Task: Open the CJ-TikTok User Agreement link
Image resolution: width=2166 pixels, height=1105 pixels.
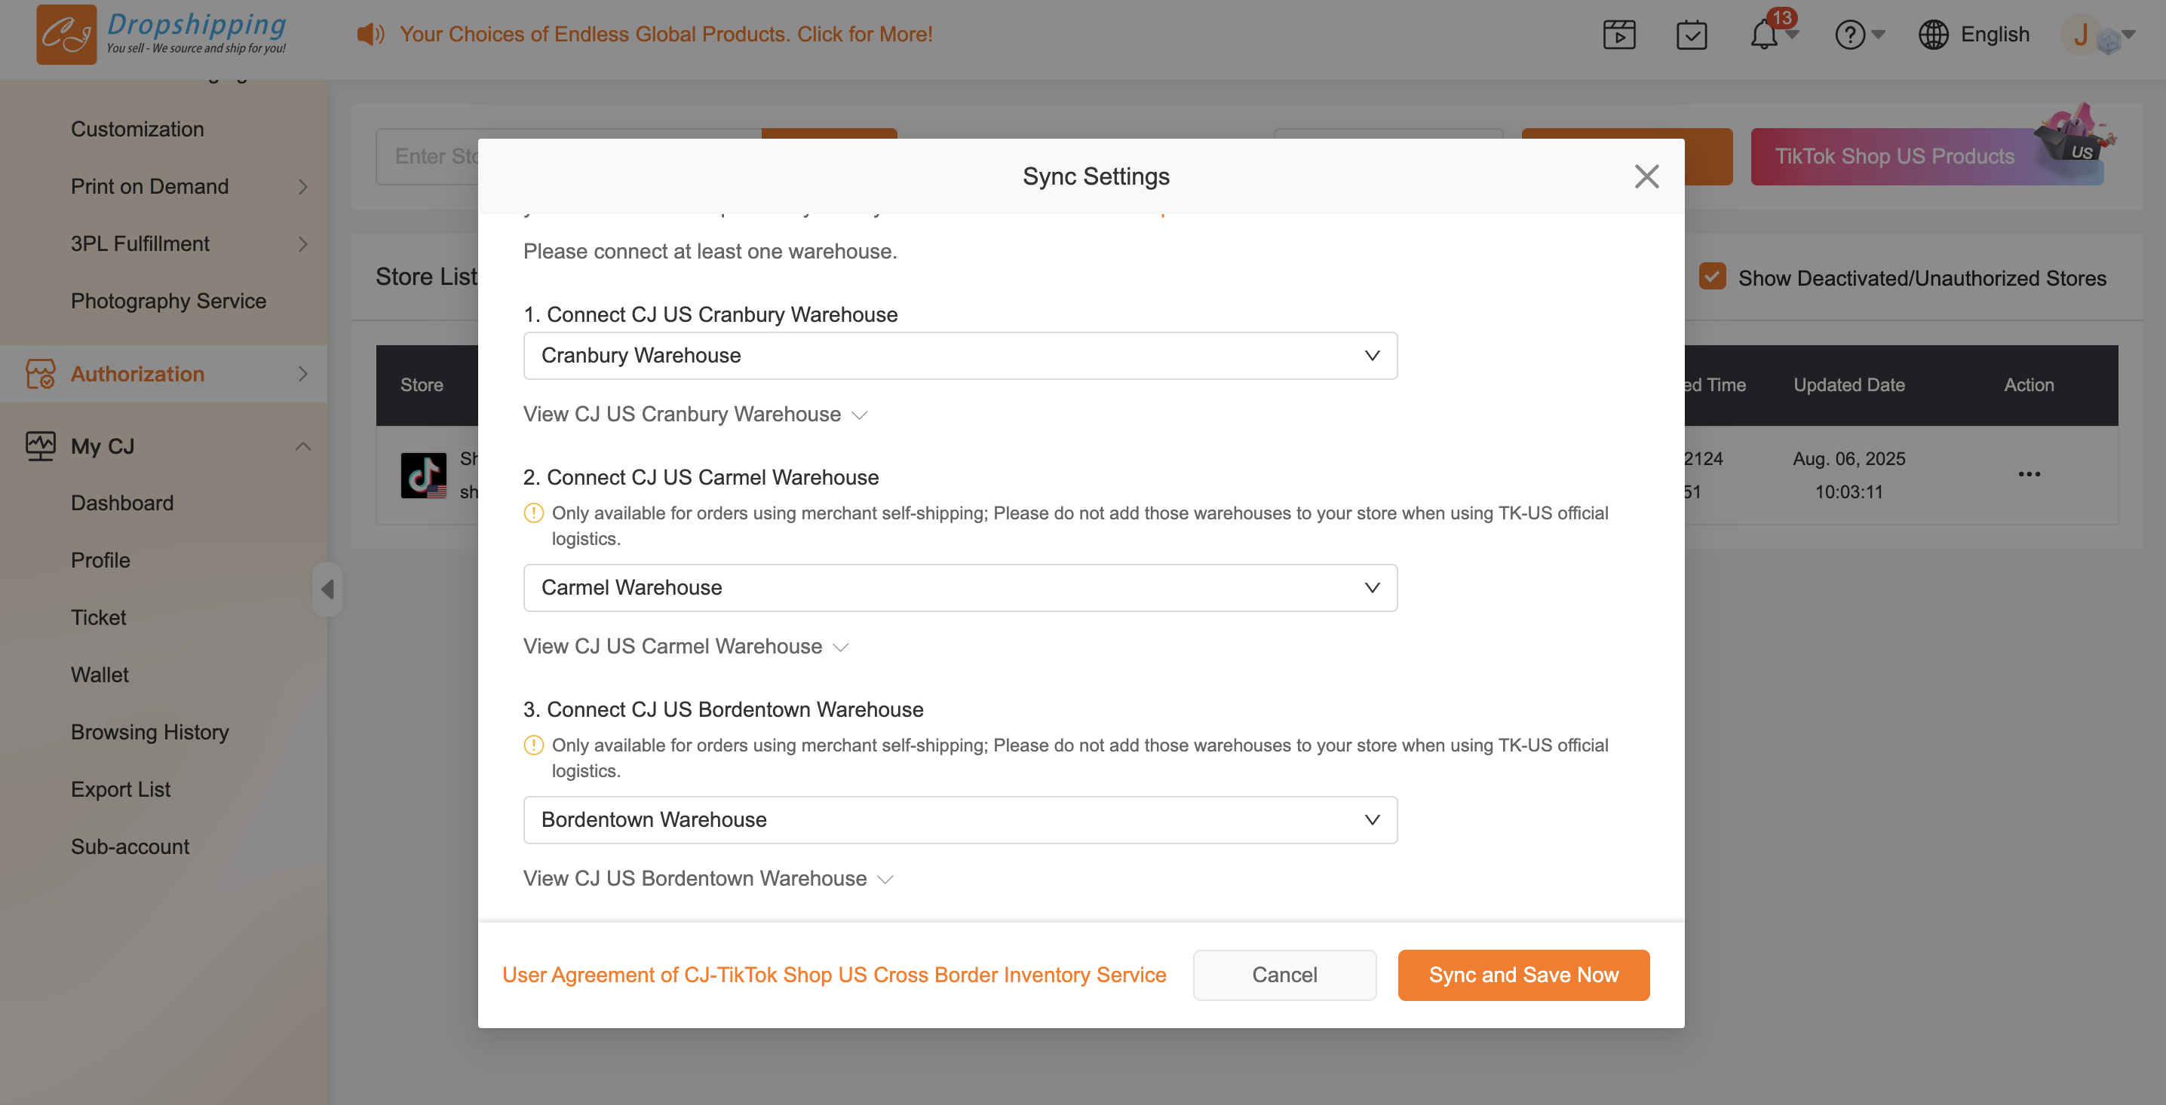Action: [833, 975]
